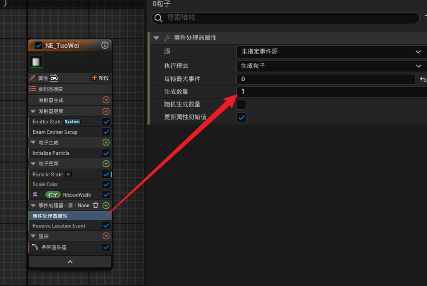Add module to 粒子生成
Image resolution: width=427 pixels, height=286 pixels.
tap(106, 142)
